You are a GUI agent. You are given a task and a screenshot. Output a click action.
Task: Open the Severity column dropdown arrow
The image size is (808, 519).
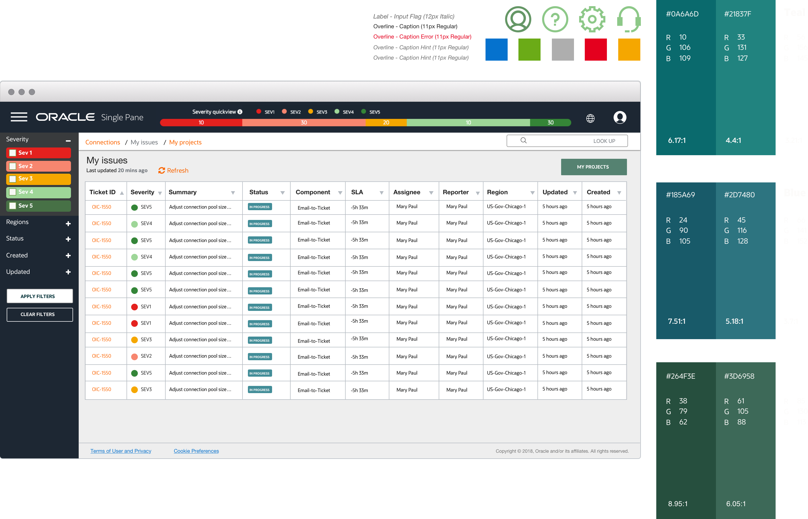(x=160, y=193)
